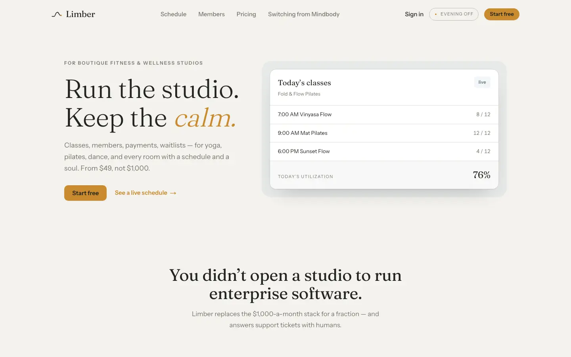Select the 6:00 PM Sunset Flow row
The image size is (571, 357).
point(384,152)
